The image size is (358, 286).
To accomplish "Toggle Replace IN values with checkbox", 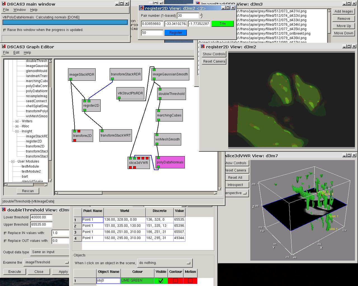I will coord(5,233).
